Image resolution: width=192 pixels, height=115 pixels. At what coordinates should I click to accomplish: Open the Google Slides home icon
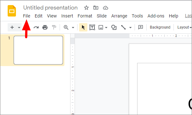12,11
